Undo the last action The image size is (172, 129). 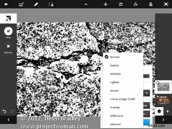point(4,111)
